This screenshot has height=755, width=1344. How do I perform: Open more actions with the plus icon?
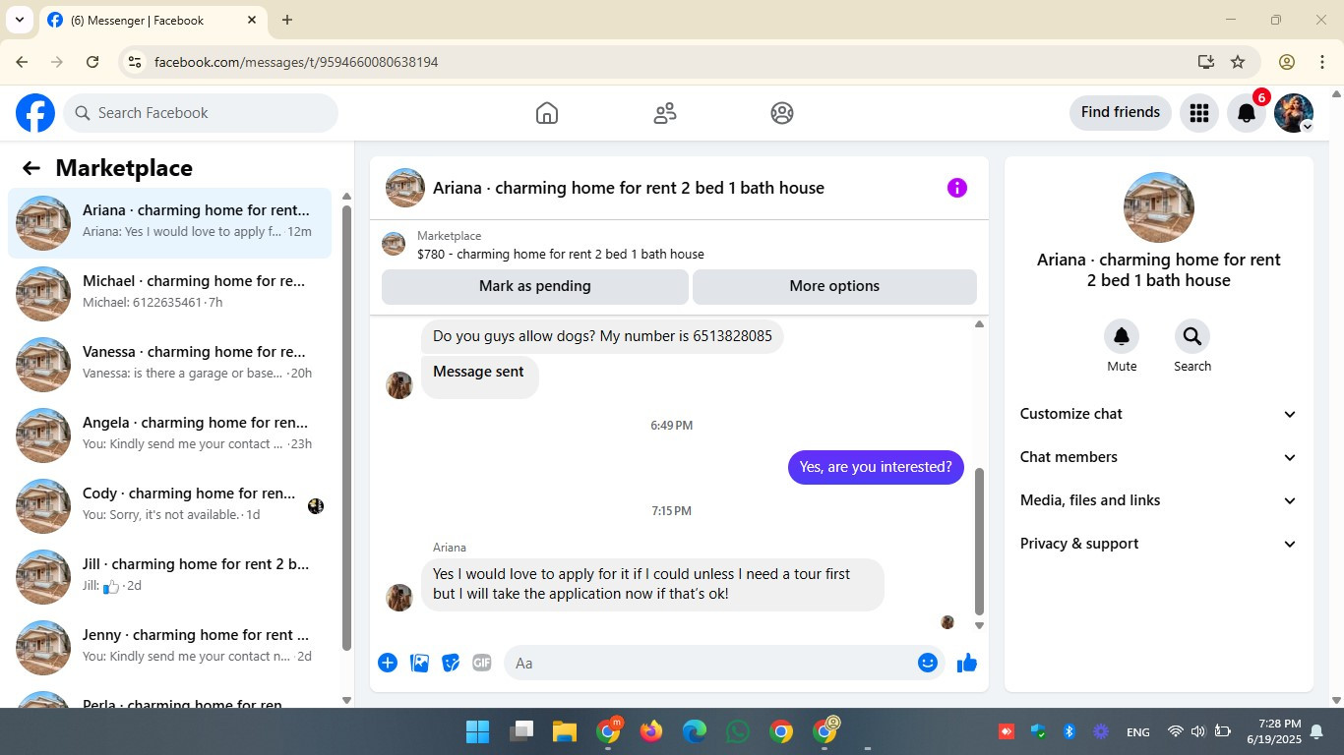[388, 663]
